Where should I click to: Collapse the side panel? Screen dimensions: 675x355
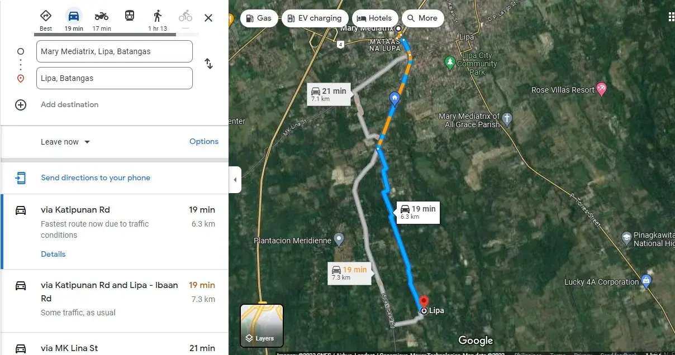235,180
